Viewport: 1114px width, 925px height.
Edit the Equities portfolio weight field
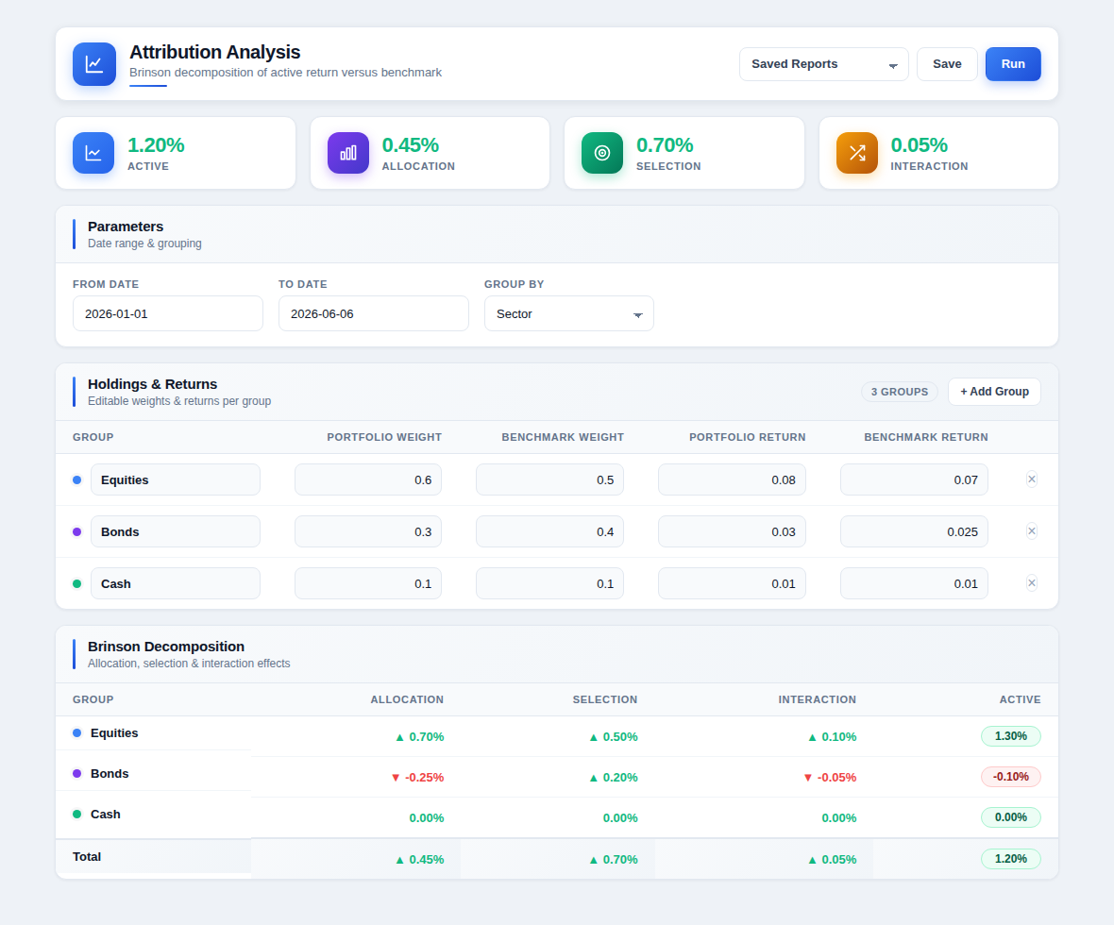[368, 479]
